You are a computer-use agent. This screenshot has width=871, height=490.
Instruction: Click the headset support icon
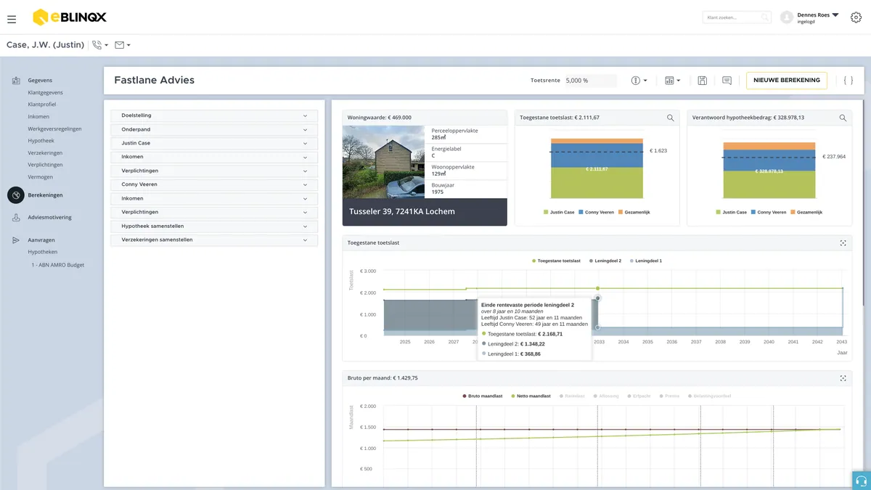click(862, 481)
